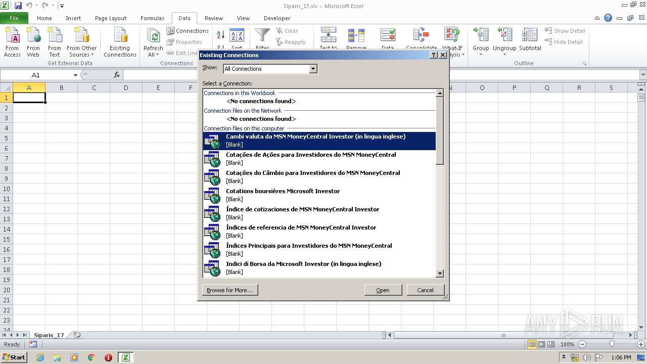Switch to the Developer tab
The height and width of the screenshot is (364, 647).
pyautogui.click(x=277, y=18)
